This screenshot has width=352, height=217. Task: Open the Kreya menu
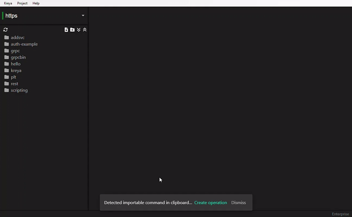click(8, 3)
